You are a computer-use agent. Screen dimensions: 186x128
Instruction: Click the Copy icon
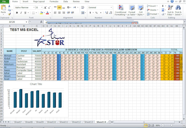click(9, 10)
